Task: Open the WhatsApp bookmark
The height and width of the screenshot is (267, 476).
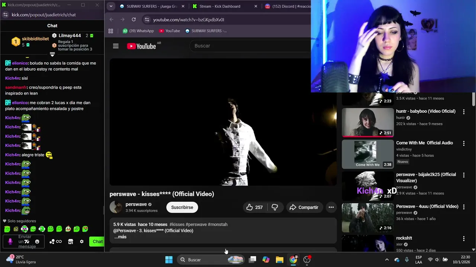Action: 138,31
